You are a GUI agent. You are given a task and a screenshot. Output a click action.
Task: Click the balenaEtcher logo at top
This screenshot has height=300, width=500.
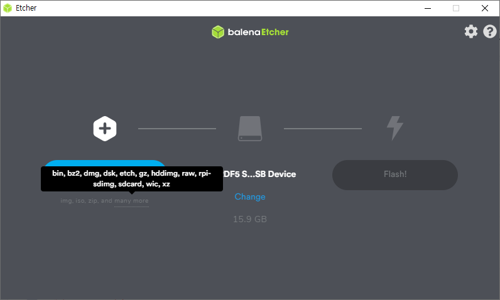pyautogui.click(x=250, y=32)
